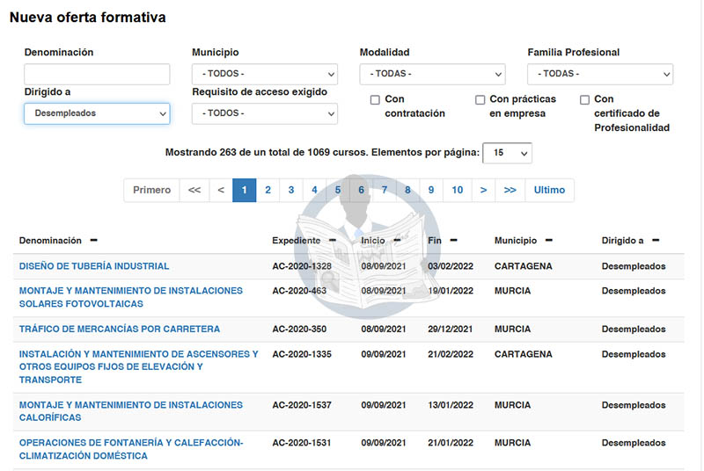Click Desempleados in the AC-2020-1531 row
Viewport: 704px width, 471px height.
click(x=634, y=443)
